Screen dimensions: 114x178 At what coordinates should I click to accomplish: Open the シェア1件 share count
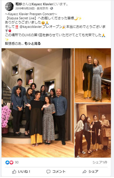pyautogui.click(x=100, y=162)
